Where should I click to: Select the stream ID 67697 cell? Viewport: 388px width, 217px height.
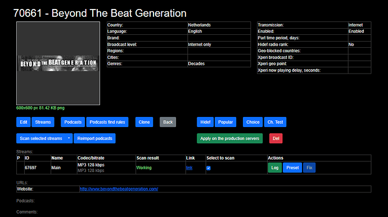click(x=38, y=168)
